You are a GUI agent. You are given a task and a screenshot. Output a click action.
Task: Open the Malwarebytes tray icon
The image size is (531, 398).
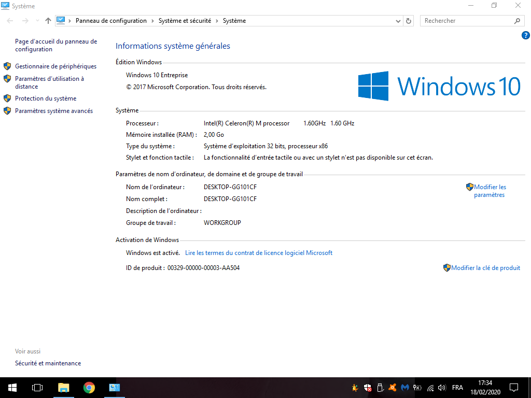point(405,388)
